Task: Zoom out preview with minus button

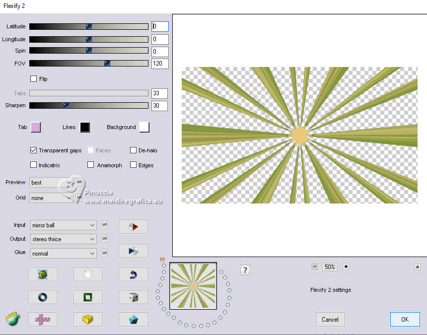Action: tap(314, 267)
